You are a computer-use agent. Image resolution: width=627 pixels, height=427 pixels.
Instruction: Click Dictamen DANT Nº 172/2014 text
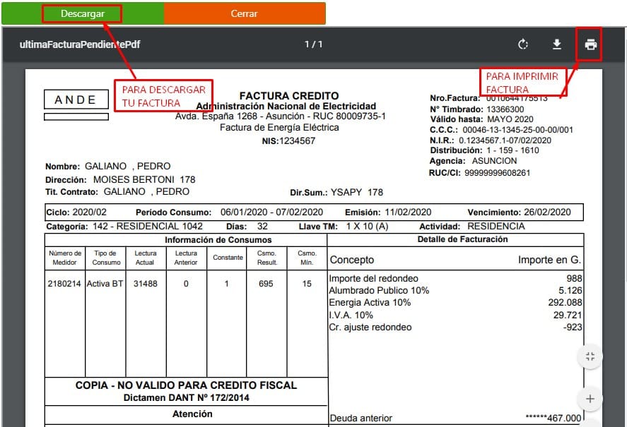187,398
